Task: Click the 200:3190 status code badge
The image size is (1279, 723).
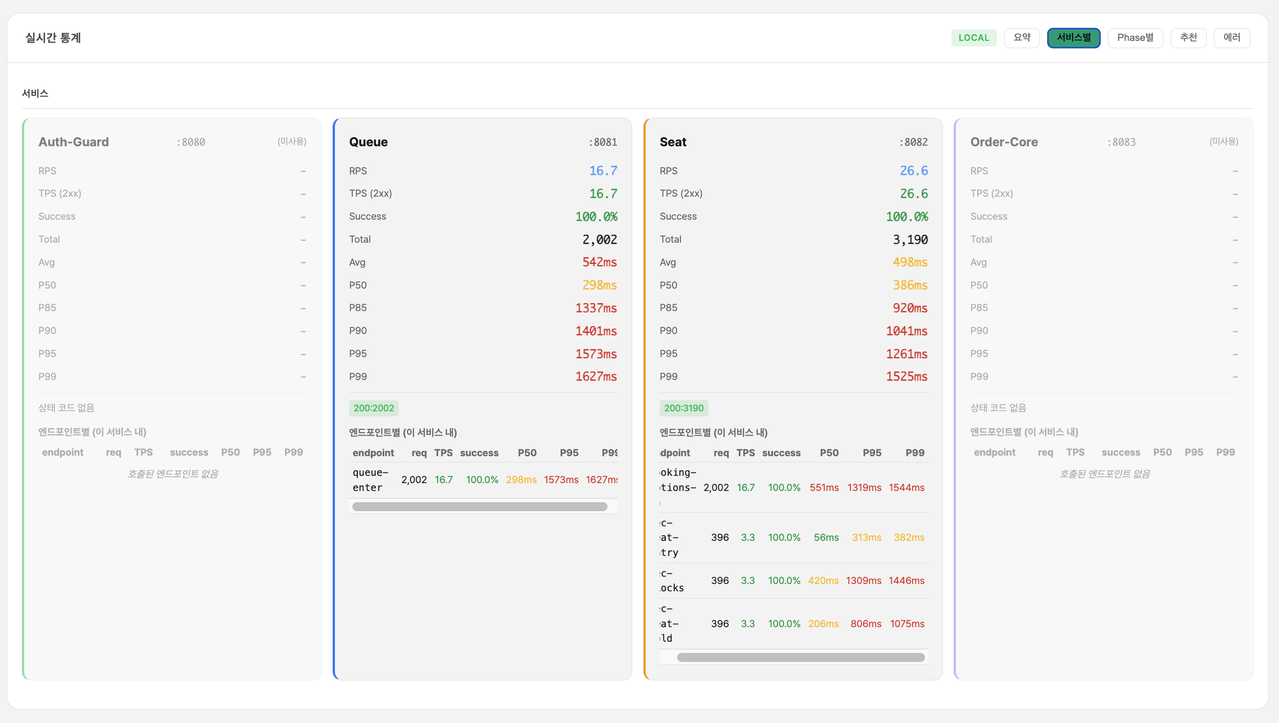Action: (683, 408)
